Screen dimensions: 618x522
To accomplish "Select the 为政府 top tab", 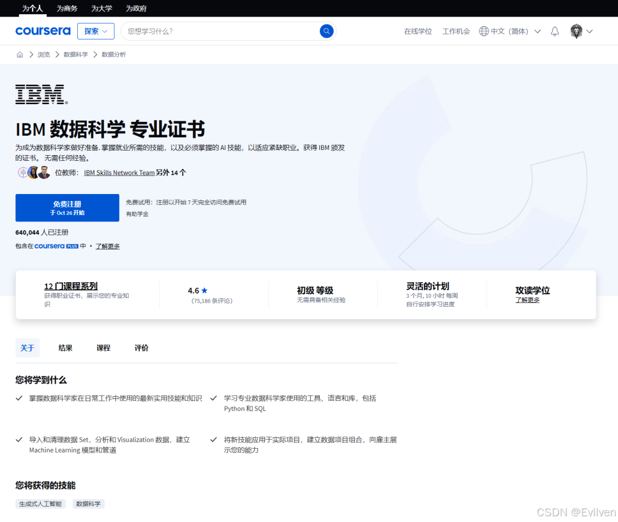I will click(136, 8).
